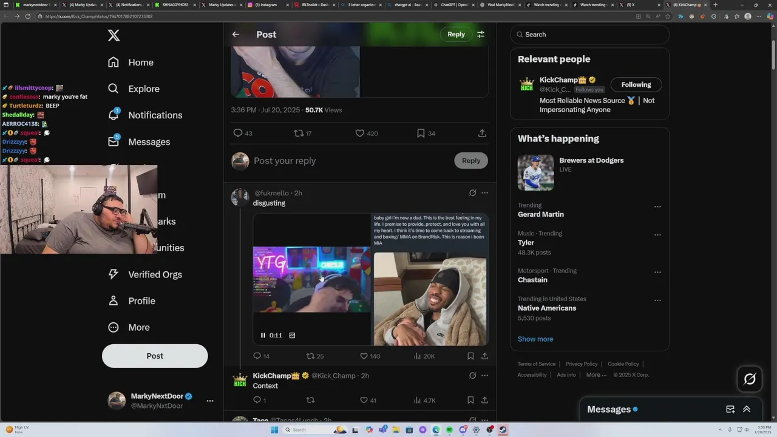Open options for Tyler trend
Screen dimensions: 777x437
pos(657,235)
